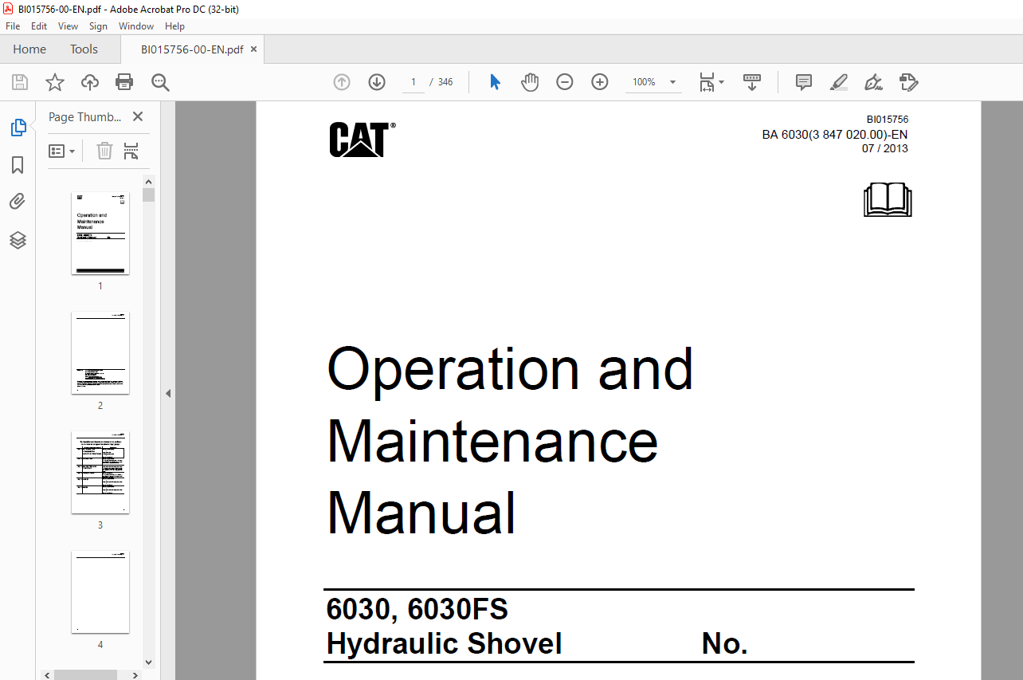Switch to the Home tab
This screenshot has width=1023, height=680.
coord(29,49)
